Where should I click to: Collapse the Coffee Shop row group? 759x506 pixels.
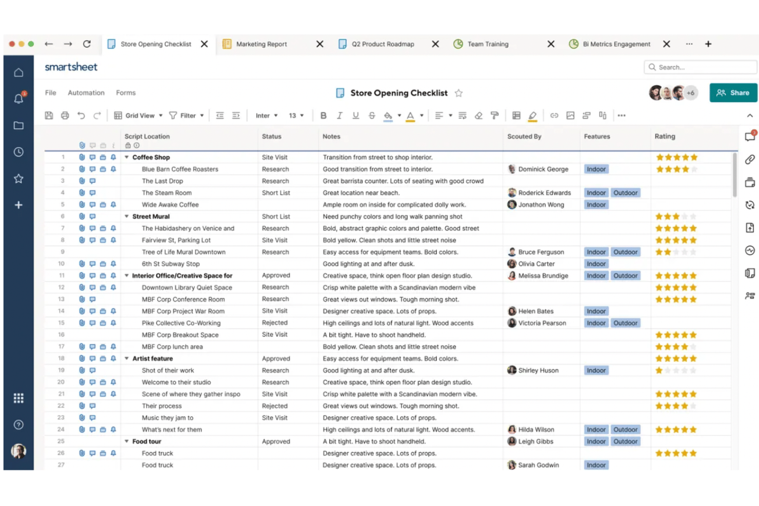tap(127, 157)
